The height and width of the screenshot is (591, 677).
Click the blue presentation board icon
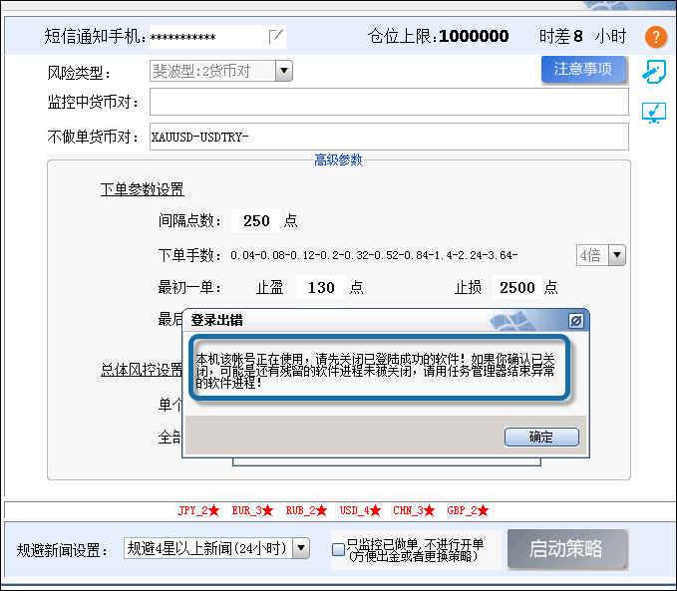[x=655, y=113]
